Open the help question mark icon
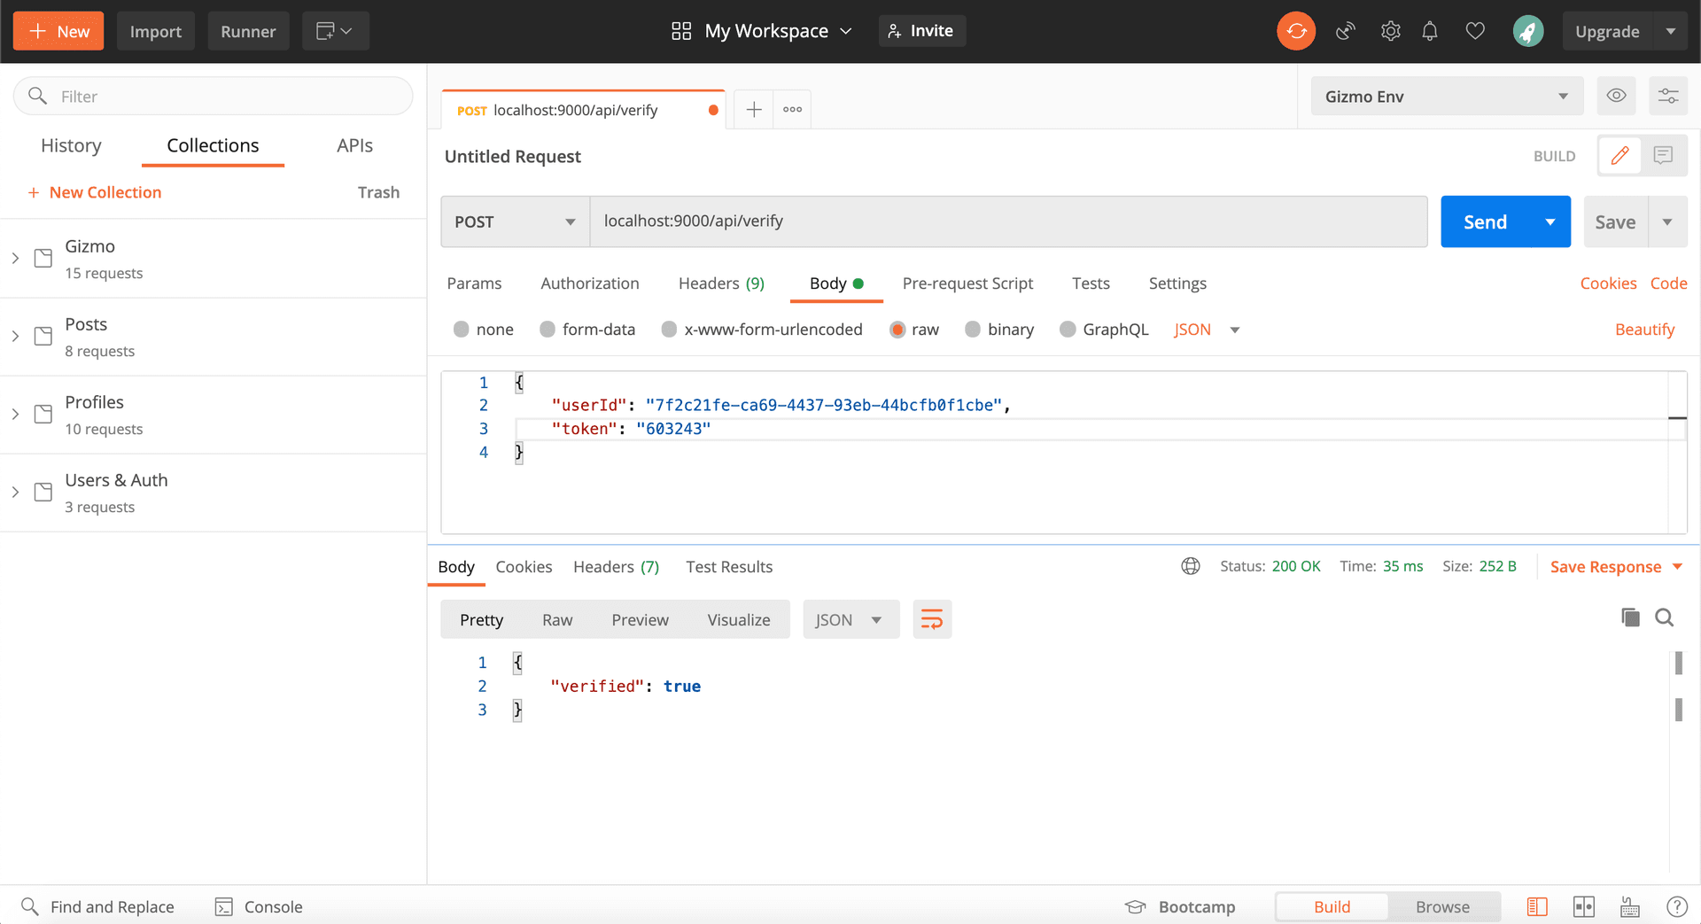Viewport: 1701px width, 924px height. 1677,906
